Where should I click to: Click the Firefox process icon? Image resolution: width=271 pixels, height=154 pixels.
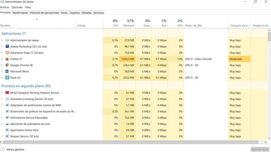7,59
